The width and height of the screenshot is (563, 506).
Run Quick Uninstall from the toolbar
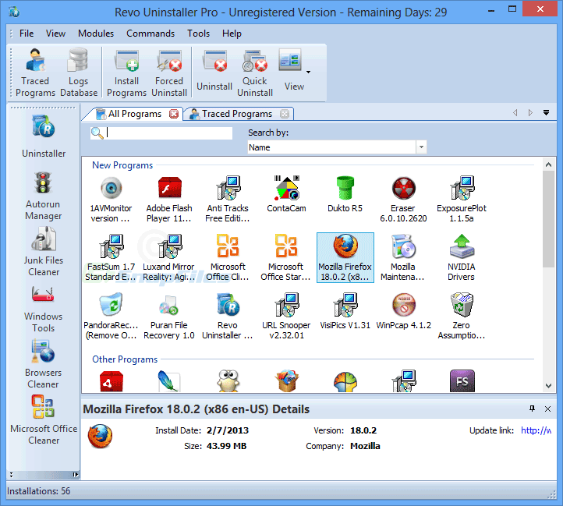[255, 73]
